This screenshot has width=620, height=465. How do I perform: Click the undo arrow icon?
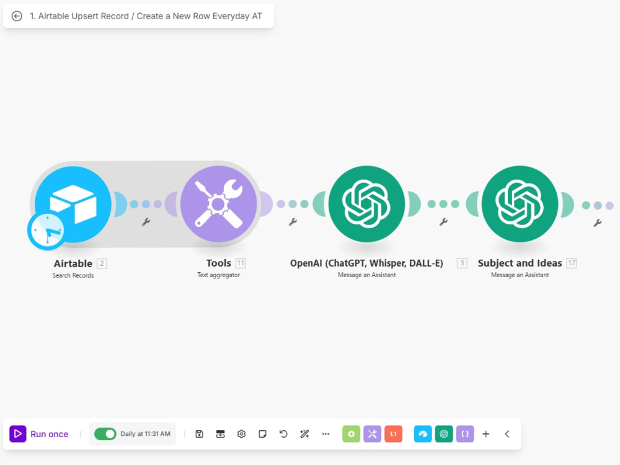click(283, 434)
